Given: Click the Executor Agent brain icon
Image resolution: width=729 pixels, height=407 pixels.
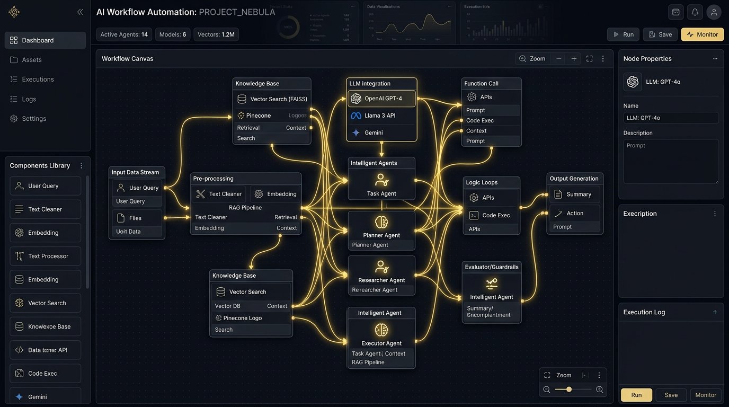Looking at the screenshot, I should pyautogui.click(x=381, y=330).
